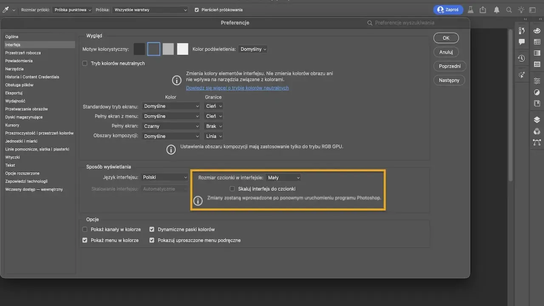Select Tekst preferences category

(10, 165)
